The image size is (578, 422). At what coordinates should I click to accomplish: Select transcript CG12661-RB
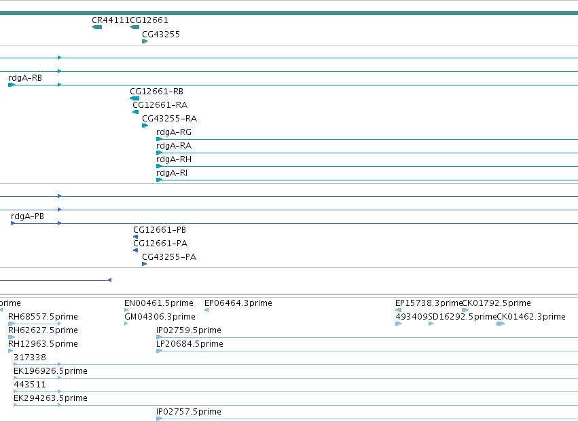(156, 92)
